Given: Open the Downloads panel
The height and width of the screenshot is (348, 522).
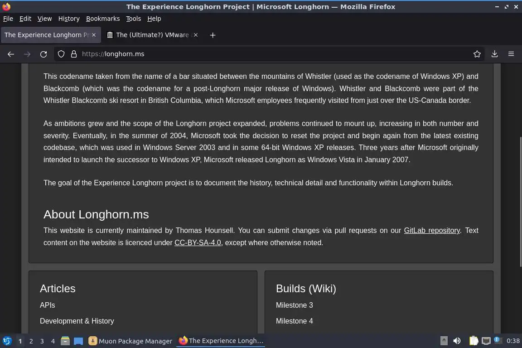Looking at the screenshot, I should [495, 54].
